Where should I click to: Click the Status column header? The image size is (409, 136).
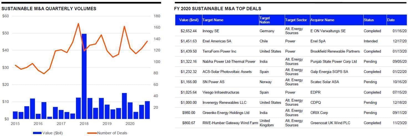pos(369,20)
